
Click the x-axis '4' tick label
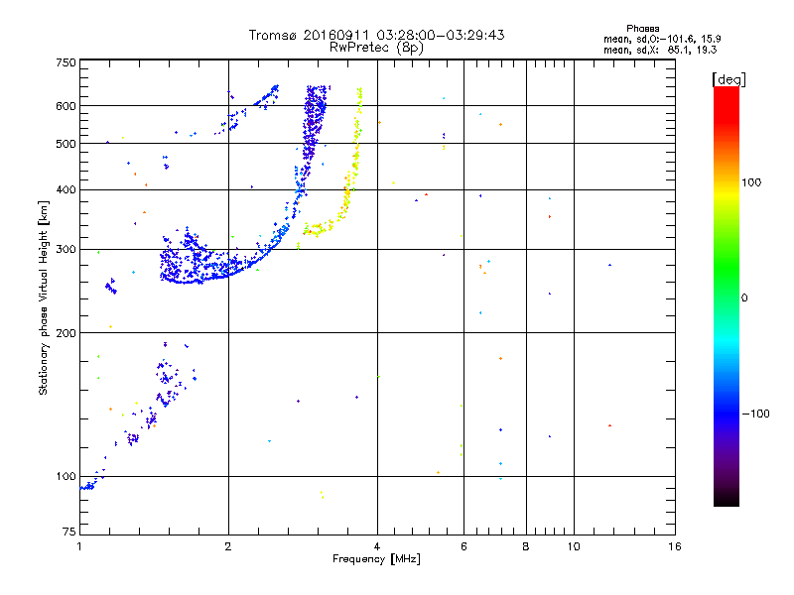[377, 546]
